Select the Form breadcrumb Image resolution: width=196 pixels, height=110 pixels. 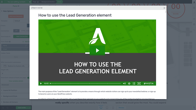[59, 2]
